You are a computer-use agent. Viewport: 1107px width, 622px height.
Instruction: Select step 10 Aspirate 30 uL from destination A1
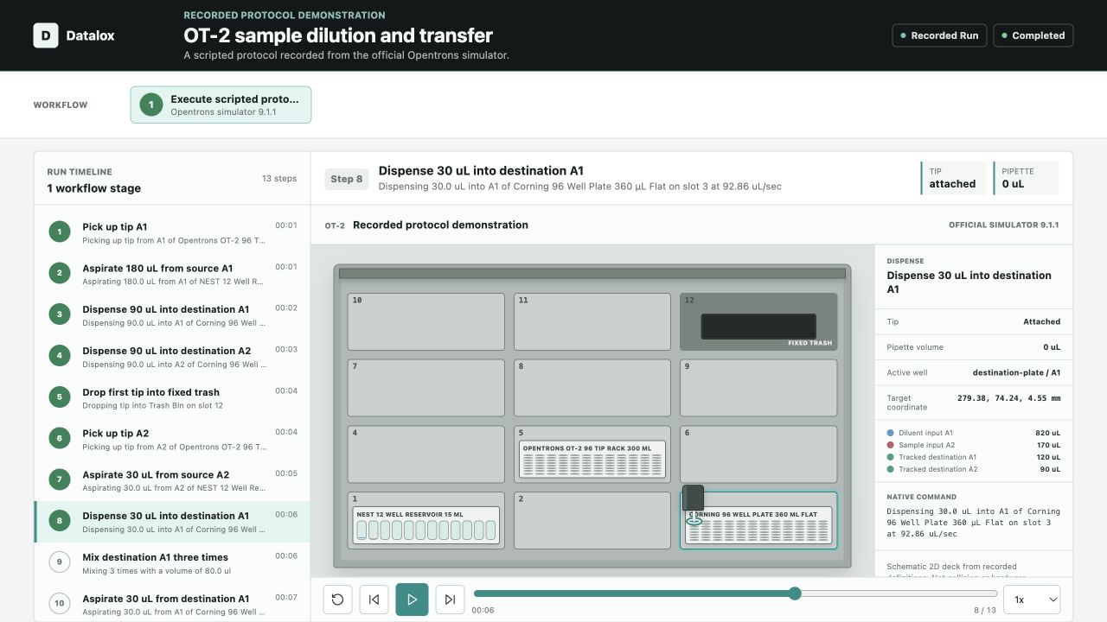pyautogui.click(x=172, y=603)
